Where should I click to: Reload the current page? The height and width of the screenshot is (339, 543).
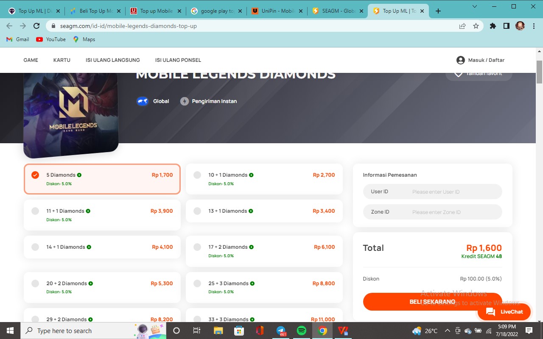36,26
